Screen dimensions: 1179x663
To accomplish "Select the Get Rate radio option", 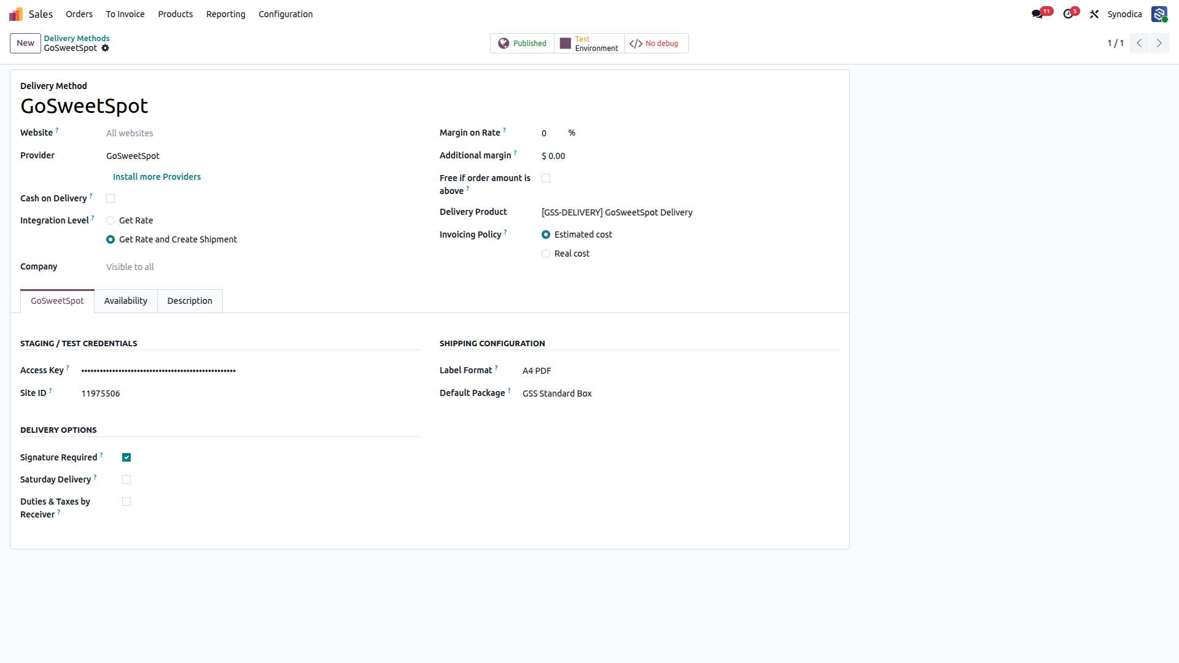I will [111, 220].
